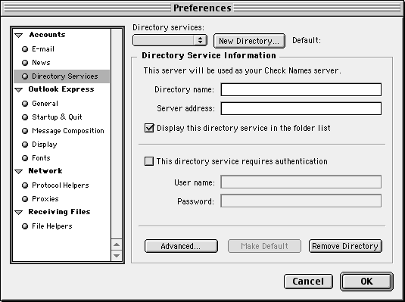Click the User name field
The height and width of the screenshot is (302, 405).
(301, 182)
